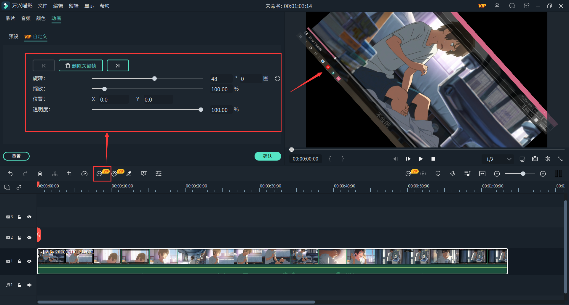
Task: Click the 确认 button
Action: coord(267,156)
